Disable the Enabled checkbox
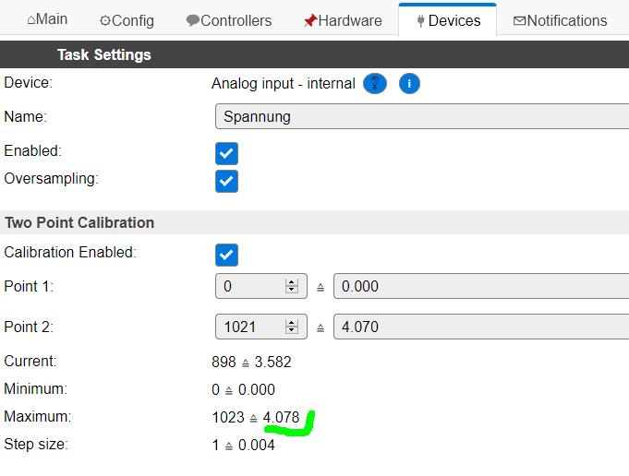This screenshot has height=476, width=629. (226, 153)
